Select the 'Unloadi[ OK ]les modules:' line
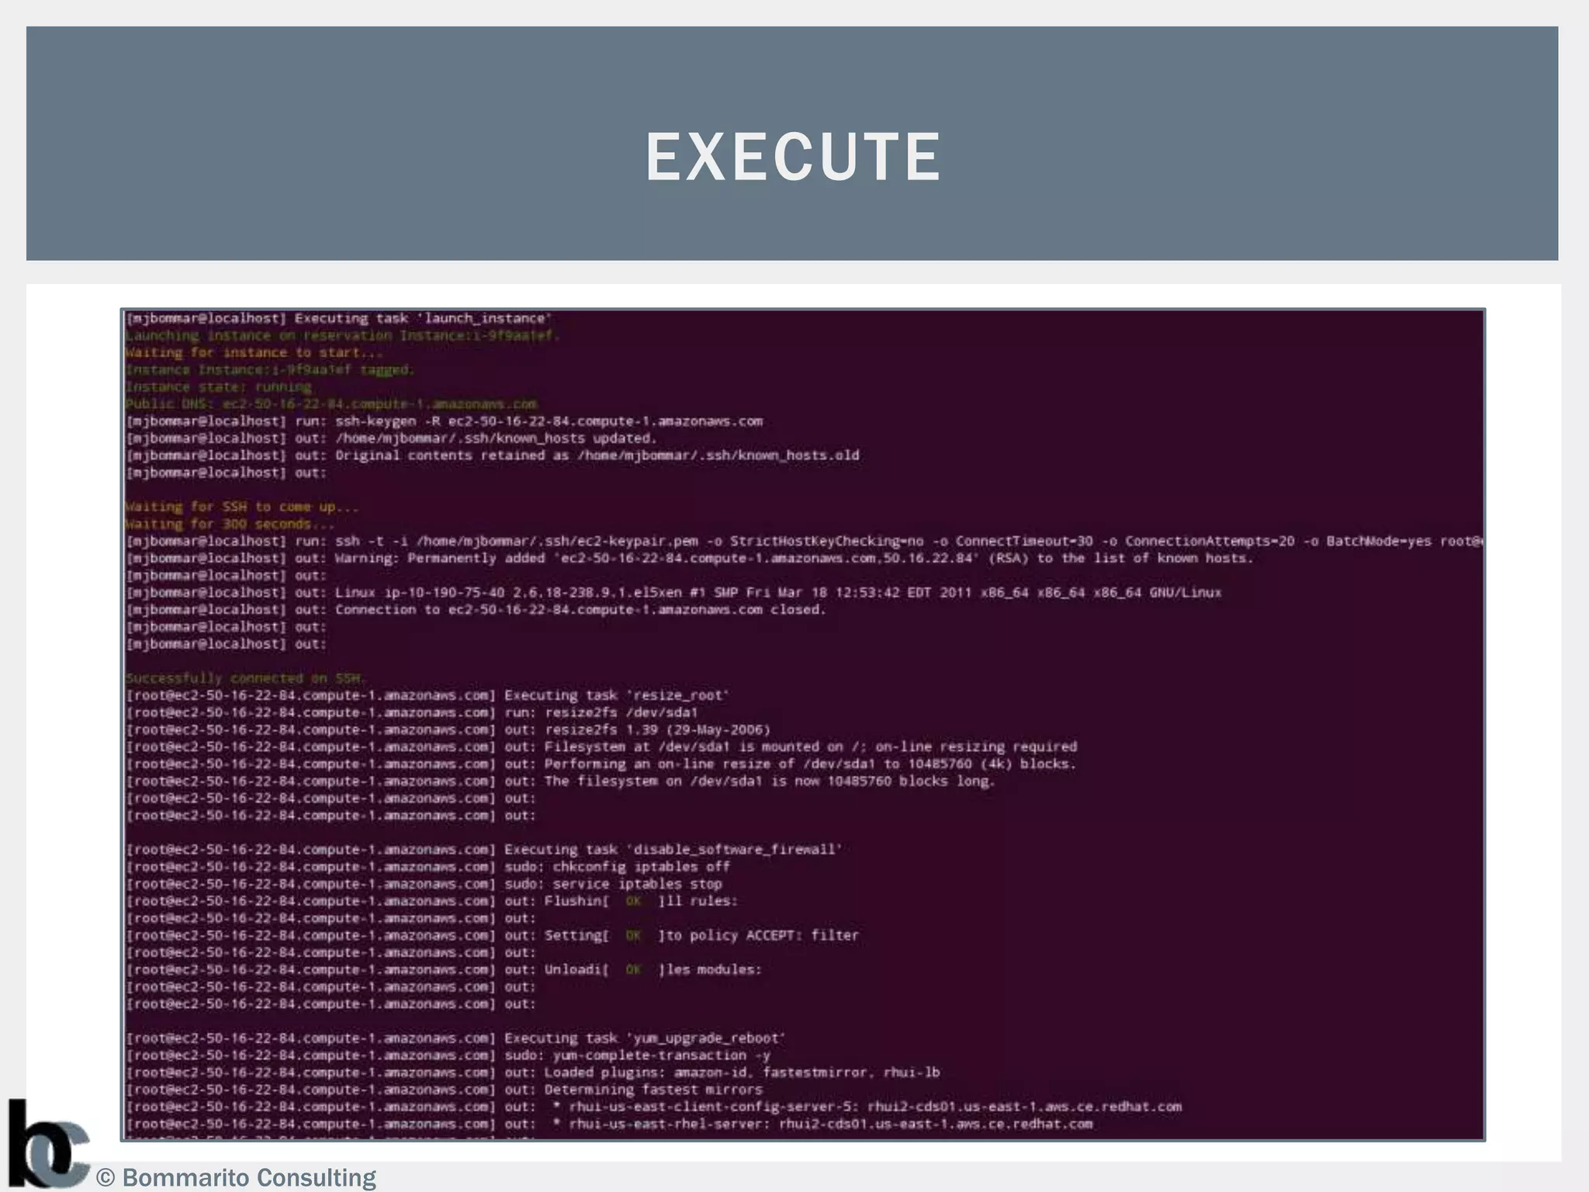This screenshot has width=1589, height=1192. [445, 969]
